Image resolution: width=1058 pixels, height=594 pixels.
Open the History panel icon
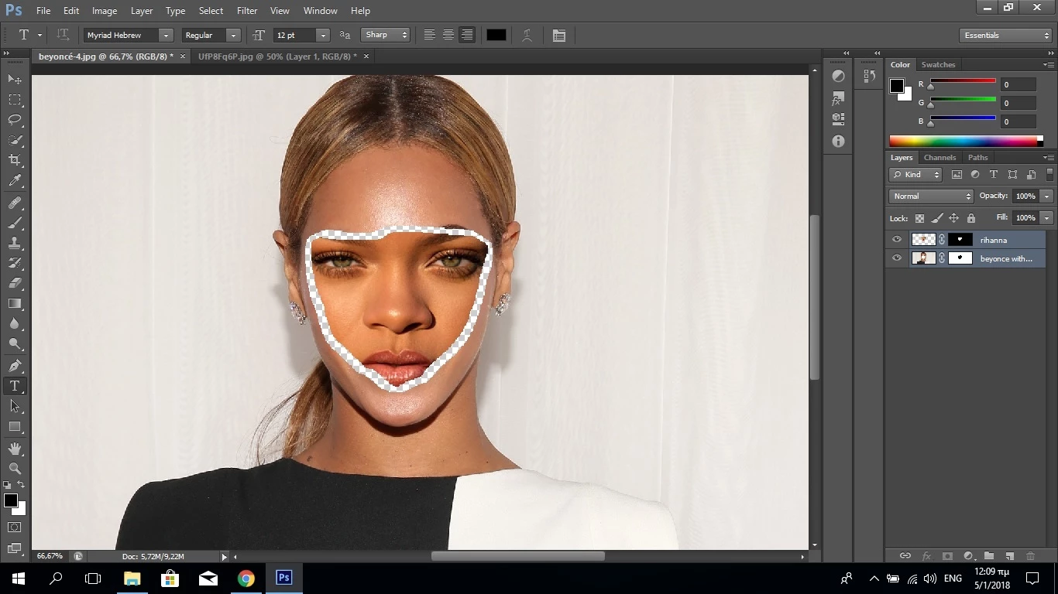pyautogui.click(x=869, y=76)
